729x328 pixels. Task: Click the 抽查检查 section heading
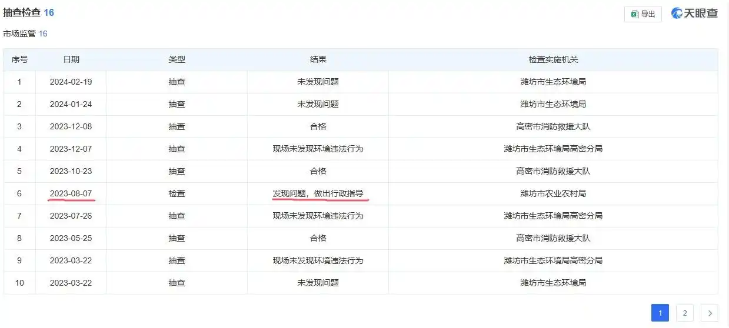click(22, 12)
